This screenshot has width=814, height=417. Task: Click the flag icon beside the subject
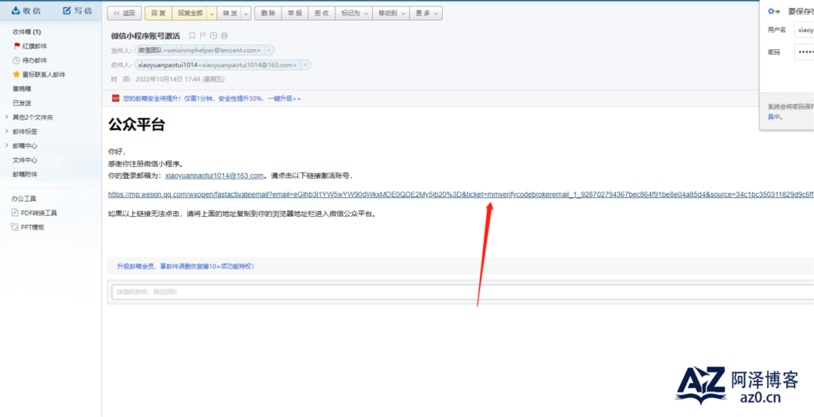pos(203,36)
